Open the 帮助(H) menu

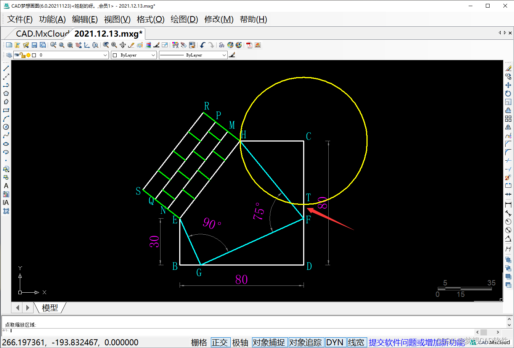253,19
